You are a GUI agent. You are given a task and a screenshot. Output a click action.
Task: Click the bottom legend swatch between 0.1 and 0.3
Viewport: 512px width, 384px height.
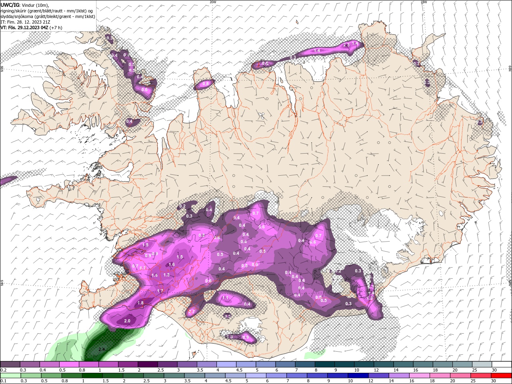pyautogui.click(x=10, y=376)
